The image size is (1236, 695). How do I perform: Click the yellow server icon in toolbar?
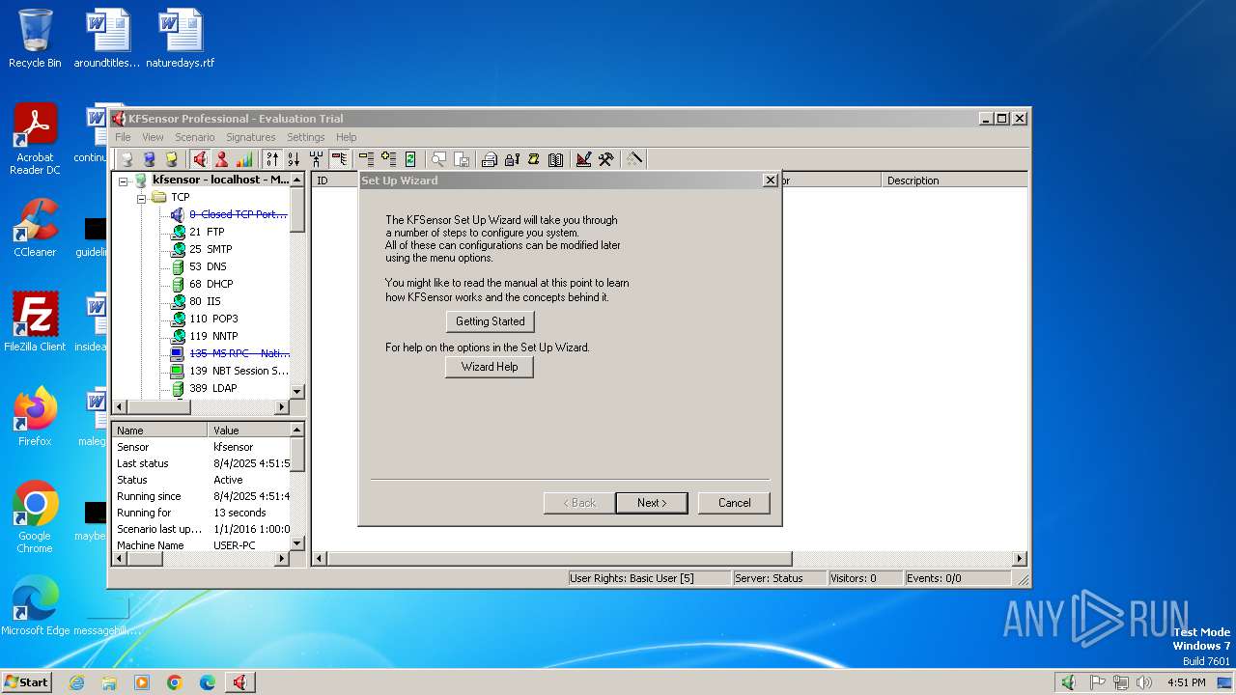click(172, 159)
